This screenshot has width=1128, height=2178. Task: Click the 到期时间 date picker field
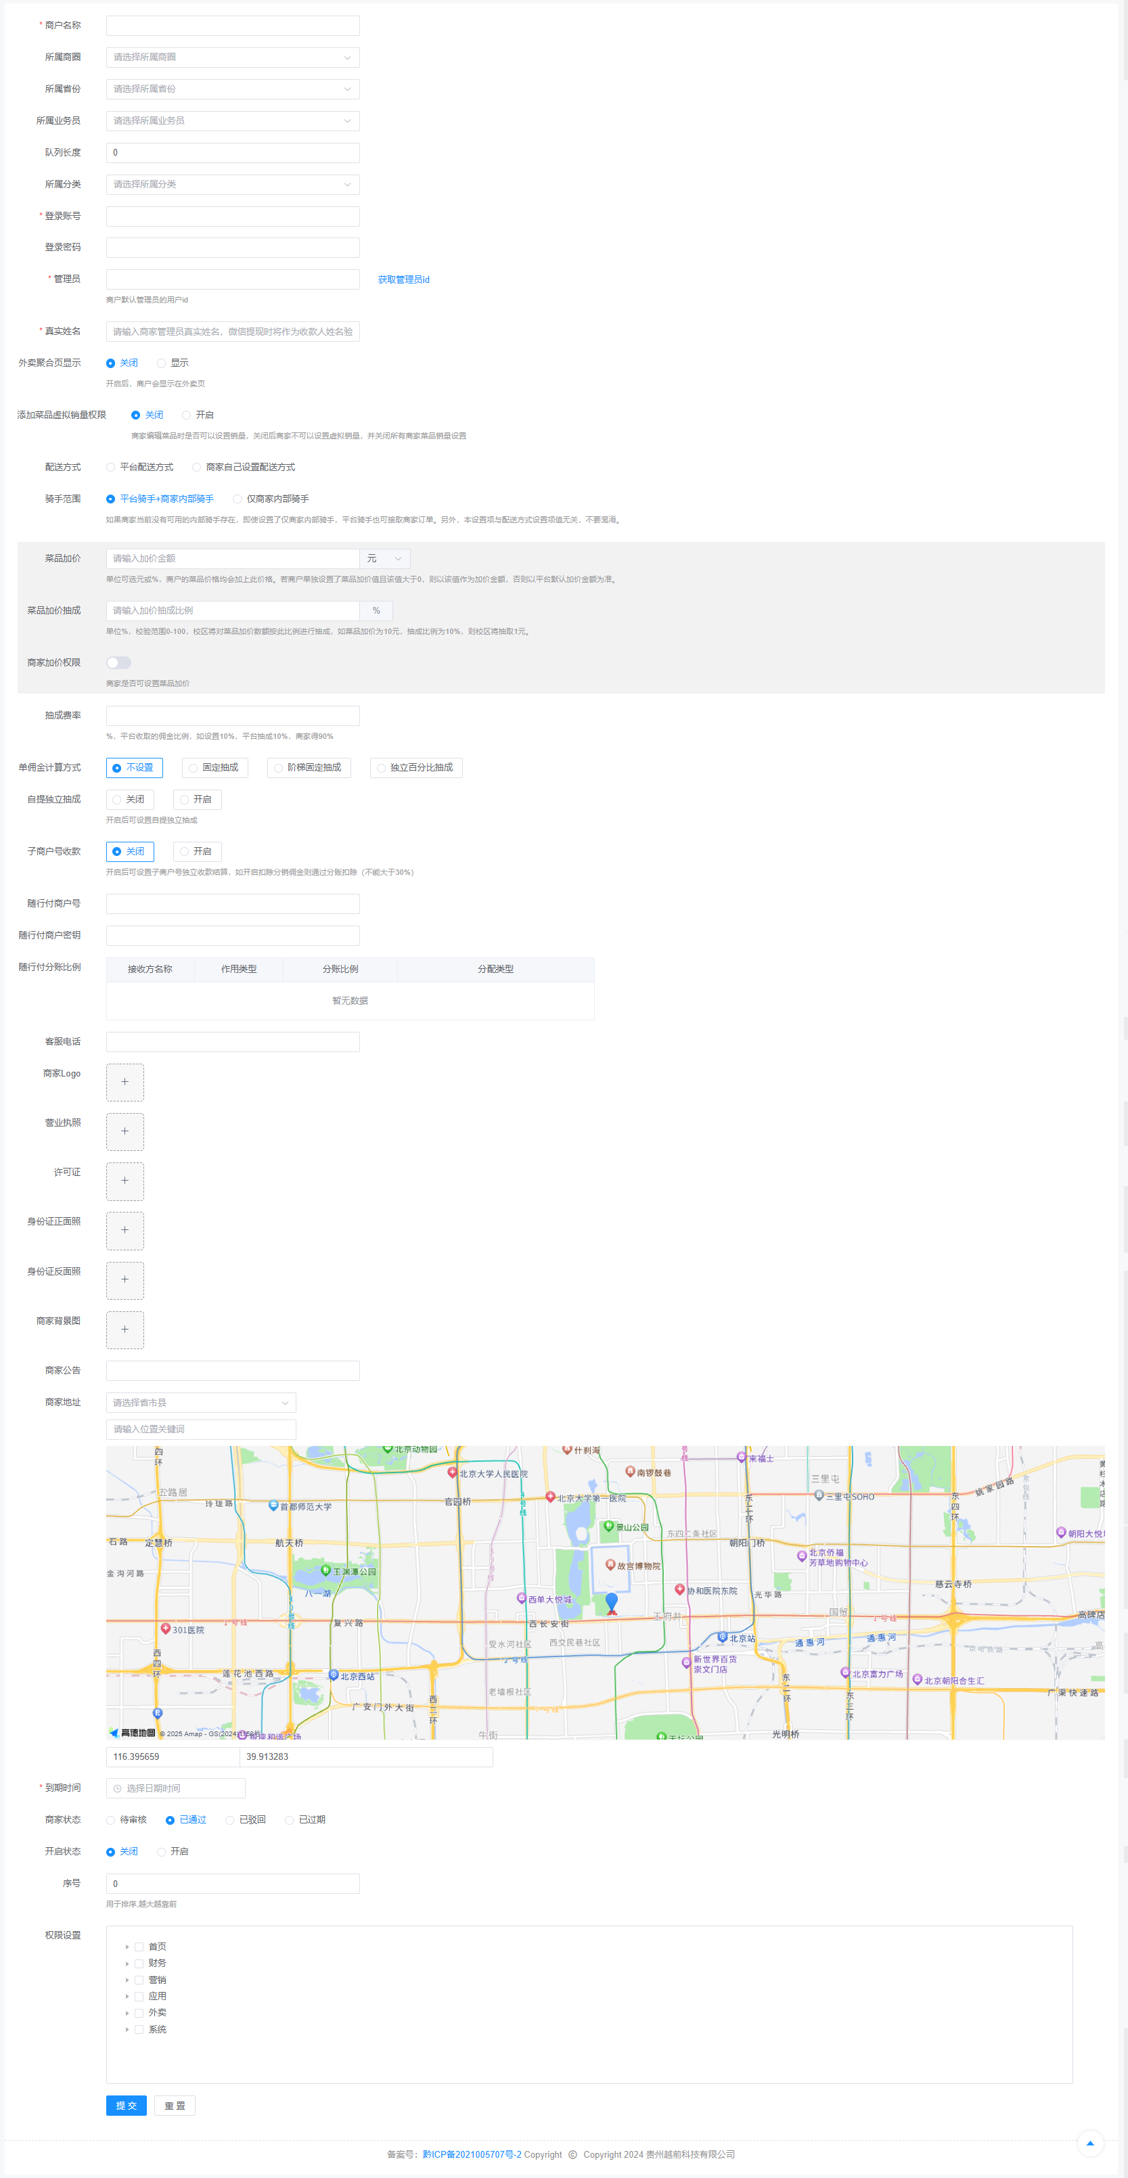click(176, 1788)
